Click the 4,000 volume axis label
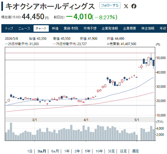 click(160, 129)
